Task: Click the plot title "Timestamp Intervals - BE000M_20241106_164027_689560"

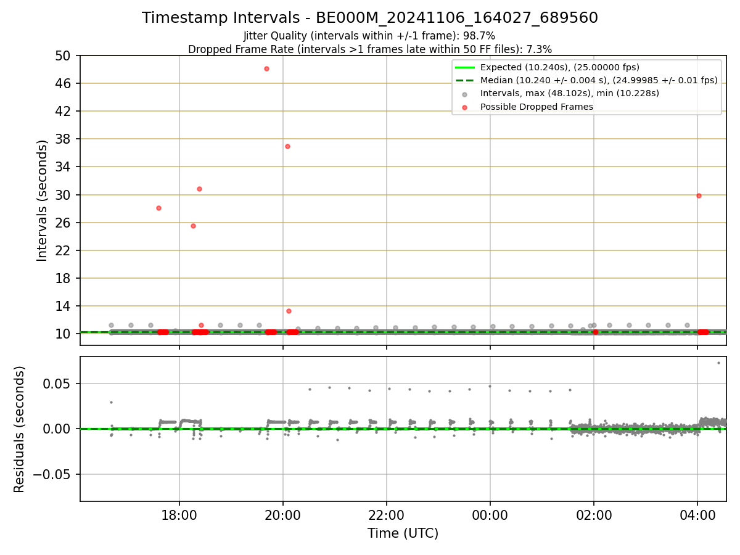Action: tap(370, 18)
